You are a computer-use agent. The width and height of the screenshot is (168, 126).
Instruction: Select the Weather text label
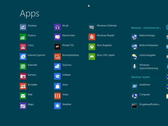pyautogui.click(x=67, y=104)
